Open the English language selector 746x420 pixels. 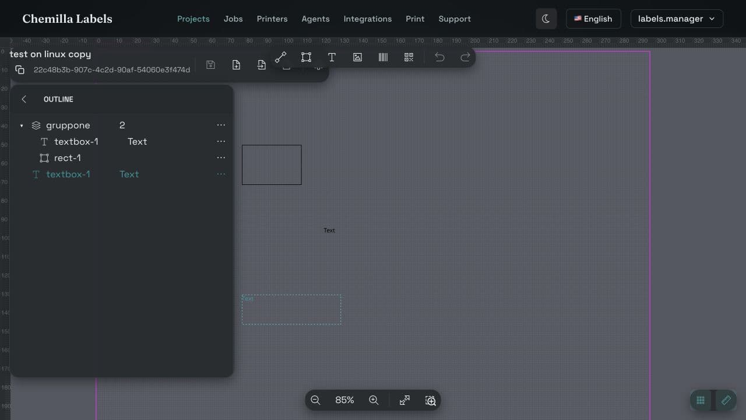593,19
